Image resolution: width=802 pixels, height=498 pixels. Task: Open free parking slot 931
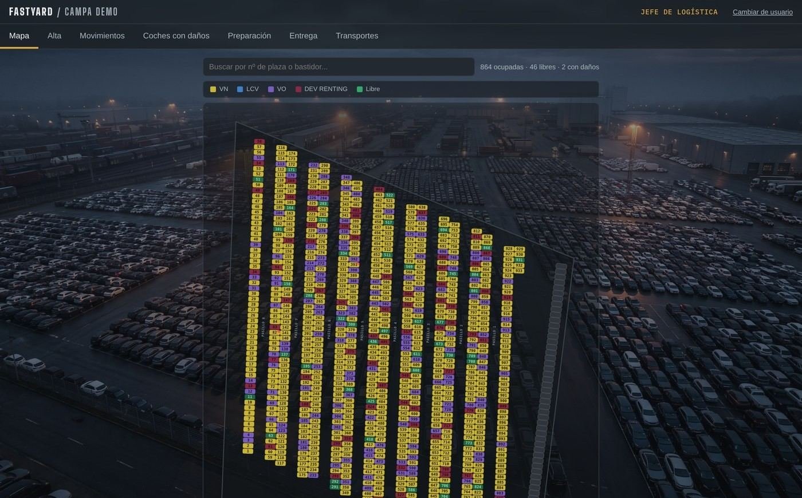520,260
